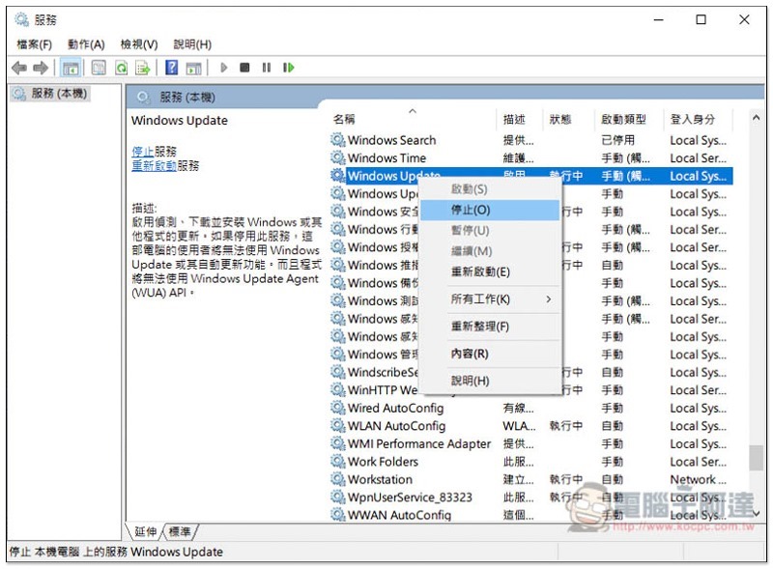Screen dimensions: 773x569
Task: Select the Workstation service row
Action: tap(530, 480)
